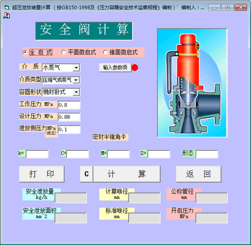Click the C button beside 计算
The image size is (251, 245).
pos(86,174)
